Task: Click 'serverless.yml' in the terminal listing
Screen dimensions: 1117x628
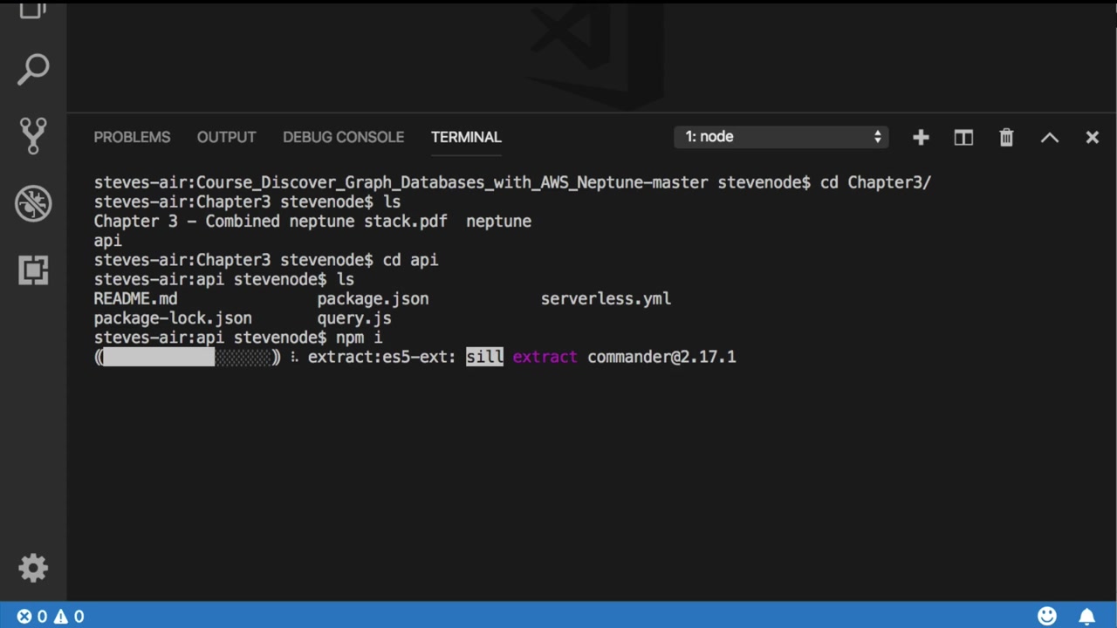Action: click(x=606, y=298)
